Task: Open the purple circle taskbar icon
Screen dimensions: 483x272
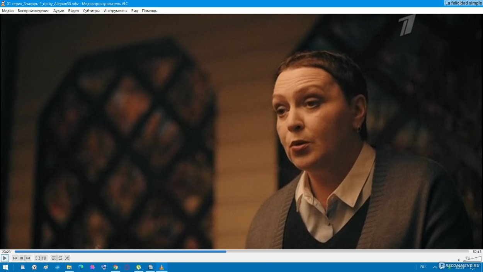Action: click(127, 267)
